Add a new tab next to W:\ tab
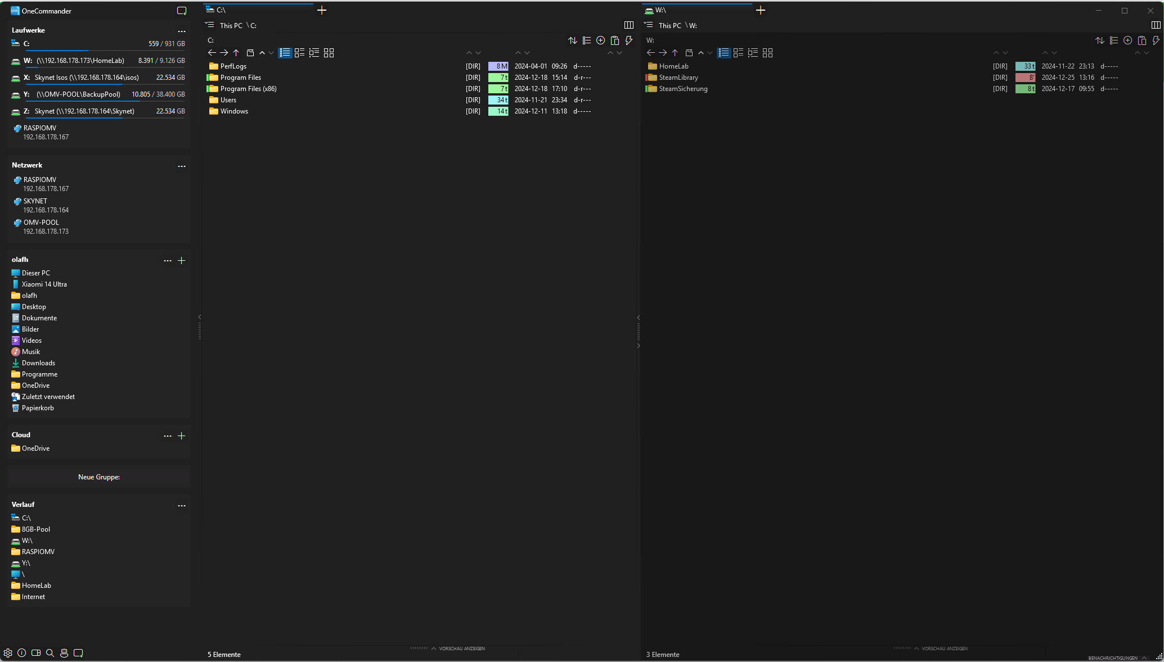The image size is (1164, 662). click(x=761, y=10)
